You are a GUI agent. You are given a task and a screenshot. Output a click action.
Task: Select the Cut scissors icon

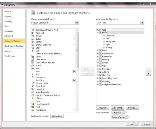[33, 51]
